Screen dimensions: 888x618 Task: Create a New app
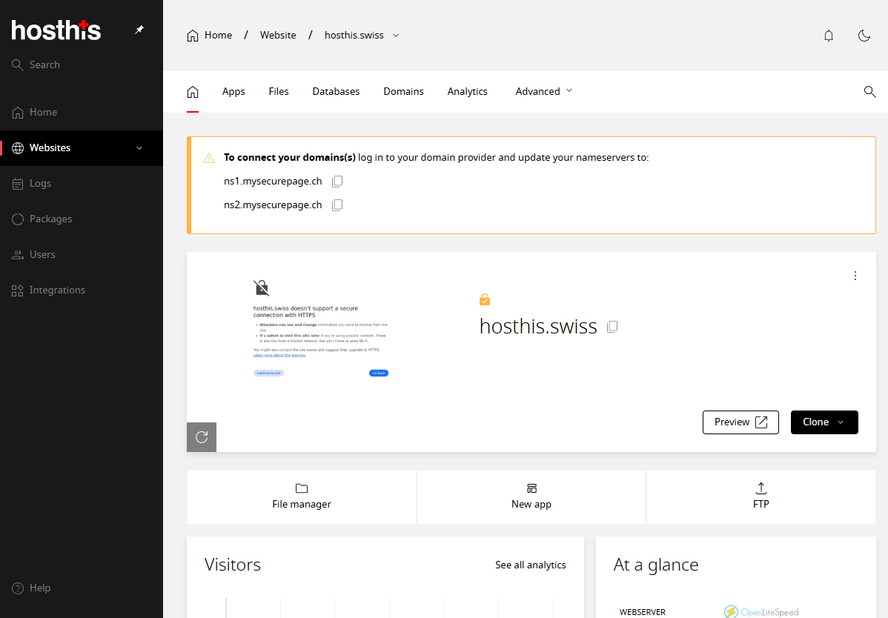tap(531, 496)
